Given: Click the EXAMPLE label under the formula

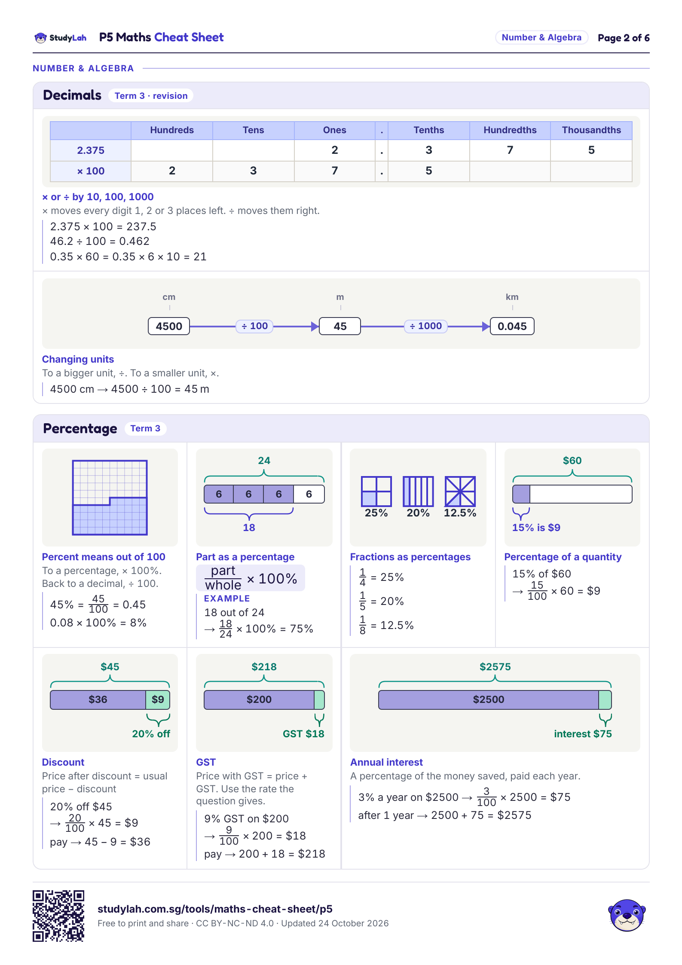Looking at the screenshot, I should tap(227, 599).
